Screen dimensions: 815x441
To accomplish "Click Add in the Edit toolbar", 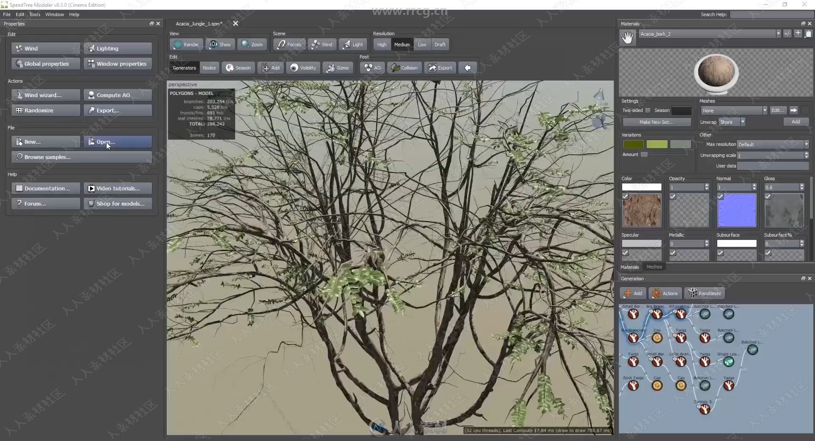I will (x=271, y=68).
